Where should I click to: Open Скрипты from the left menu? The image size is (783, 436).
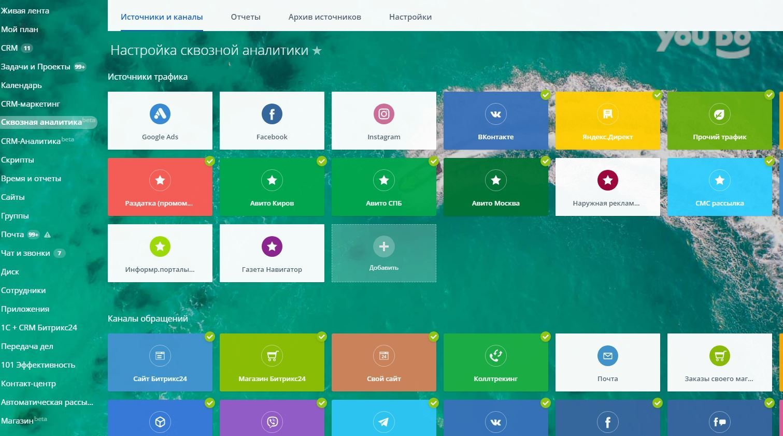point(18,160)
